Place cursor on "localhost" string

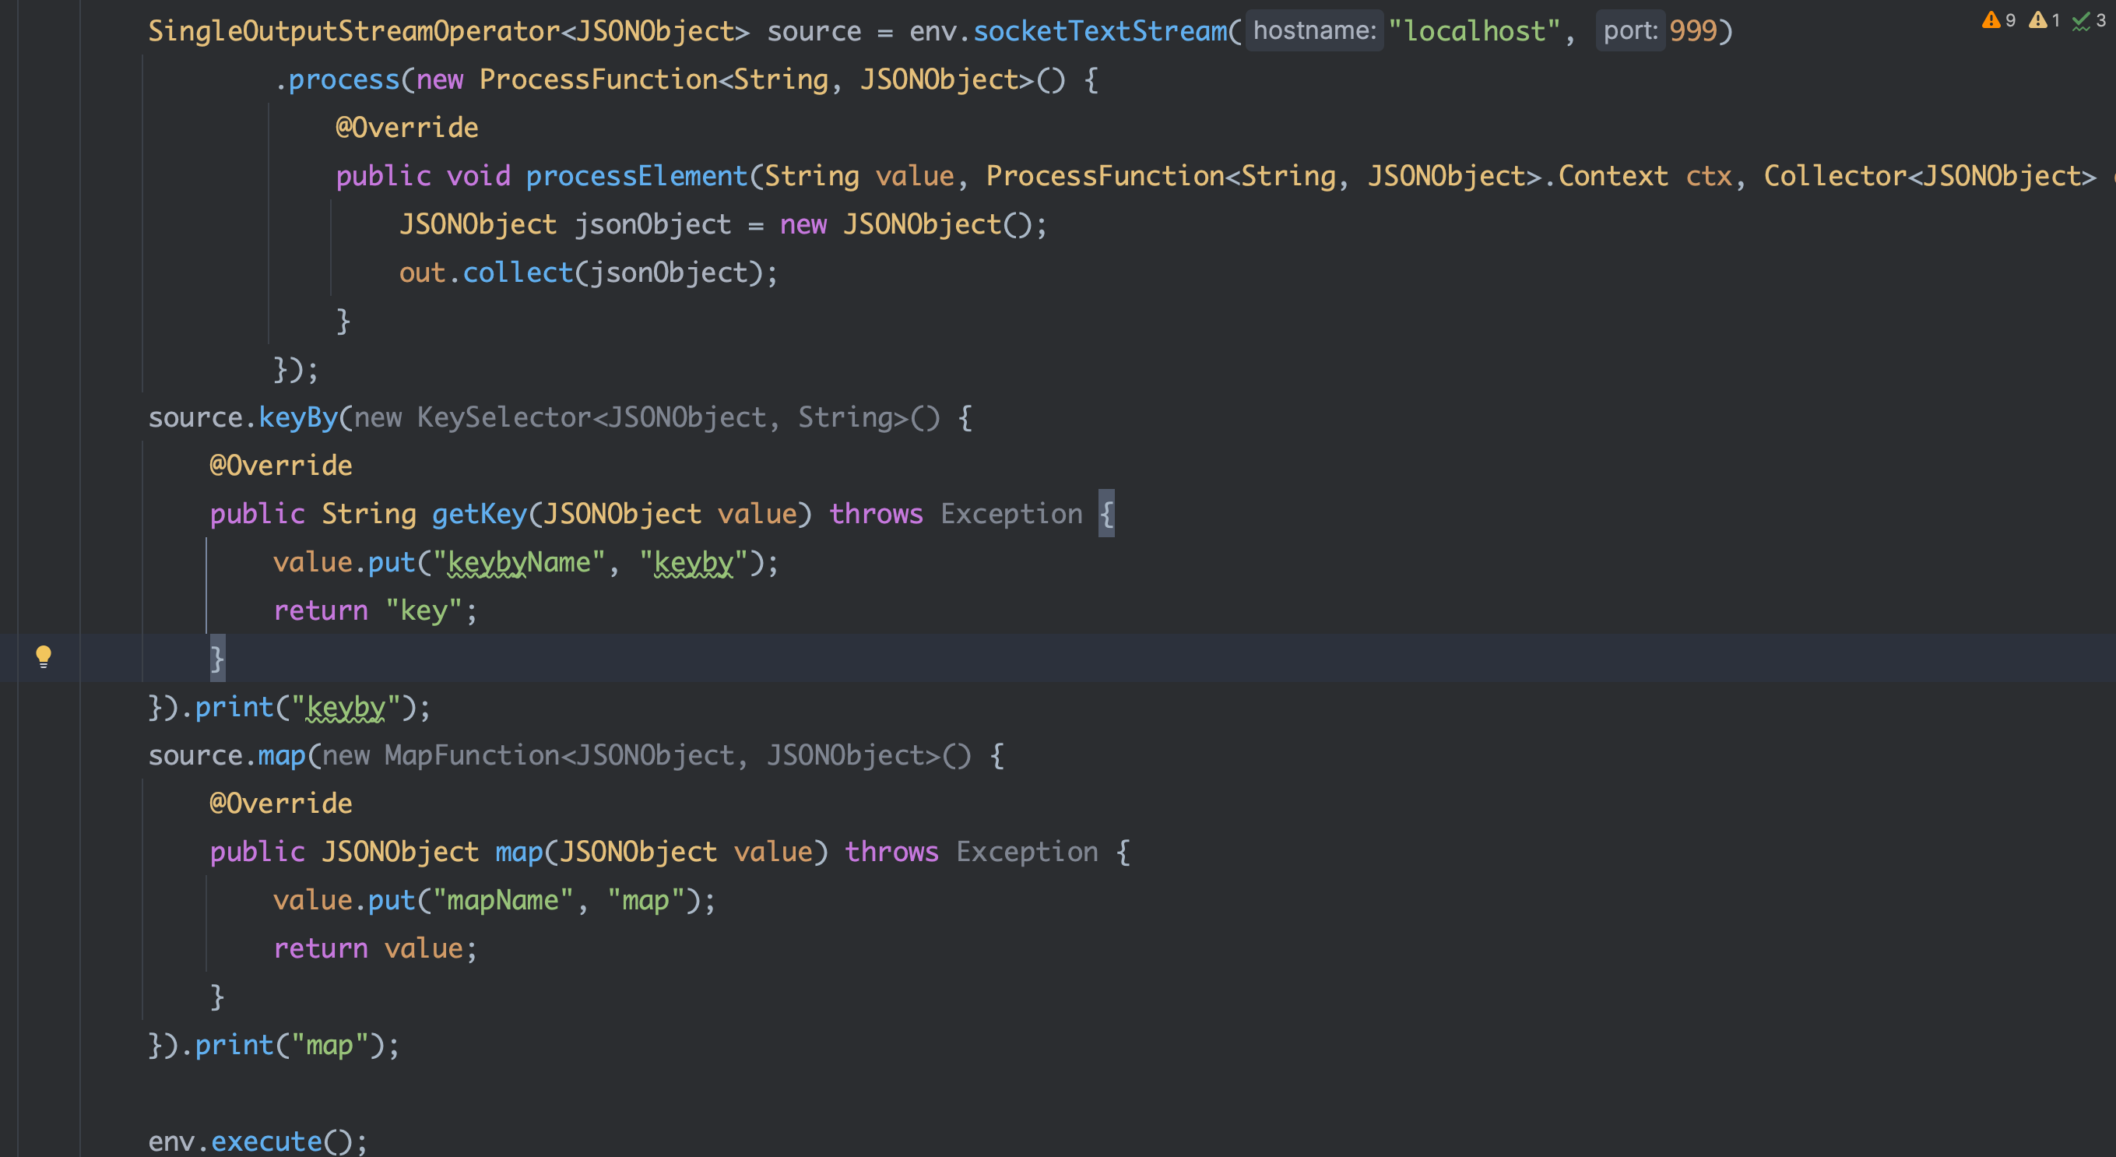[1475, 31]
